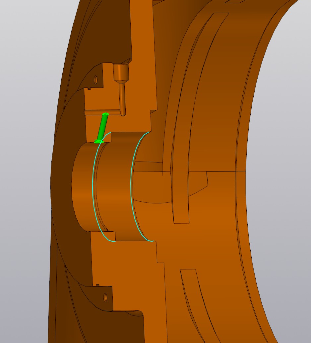
Task: Click the green circle at the hole's lower end
Action: tap(98, 142)
